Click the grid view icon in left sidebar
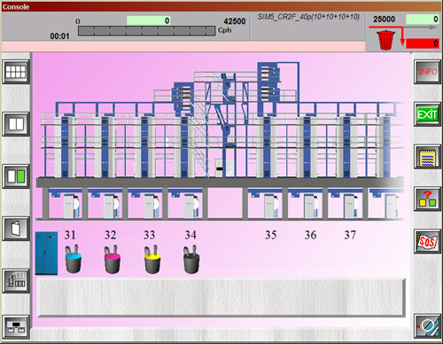 click(x=16, y=72)
